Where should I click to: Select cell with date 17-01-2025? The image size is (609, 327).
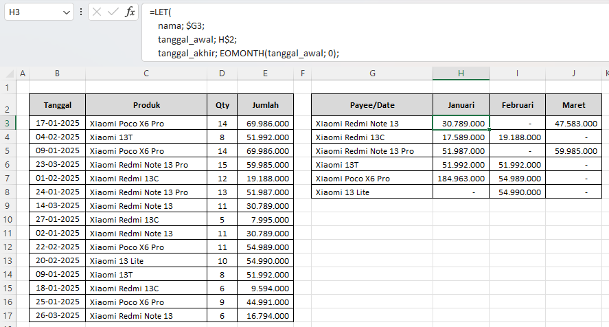tap(58, 123)
